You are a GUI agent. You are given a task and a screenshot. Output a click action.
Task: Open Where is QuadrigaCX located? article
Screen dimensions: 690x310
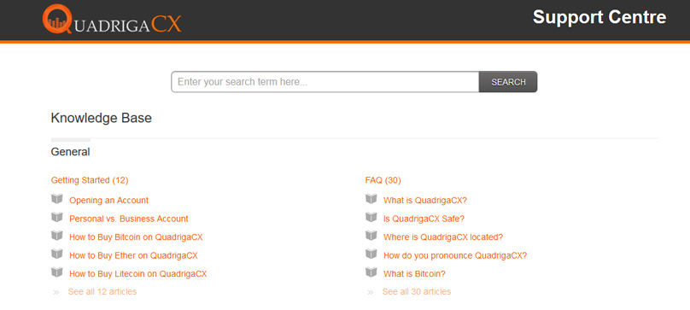443,237
